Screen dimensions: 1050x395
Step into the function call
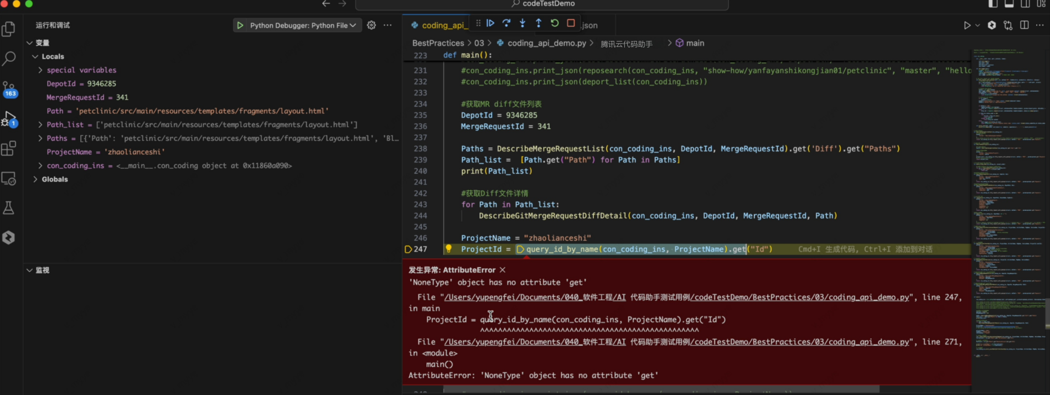coord(523,23)
